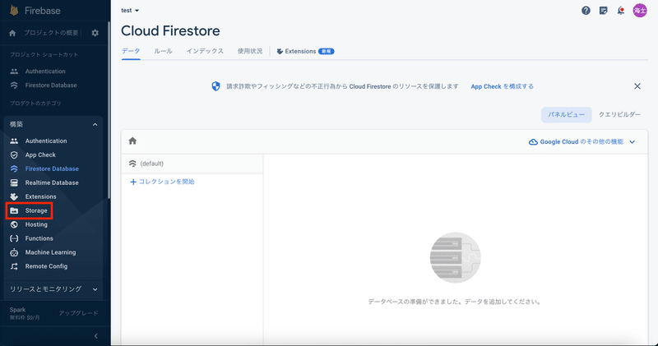Click the (default) database icon
This screenshot has height=346, width=658.
pyautogui.click(x=132, y=164)
